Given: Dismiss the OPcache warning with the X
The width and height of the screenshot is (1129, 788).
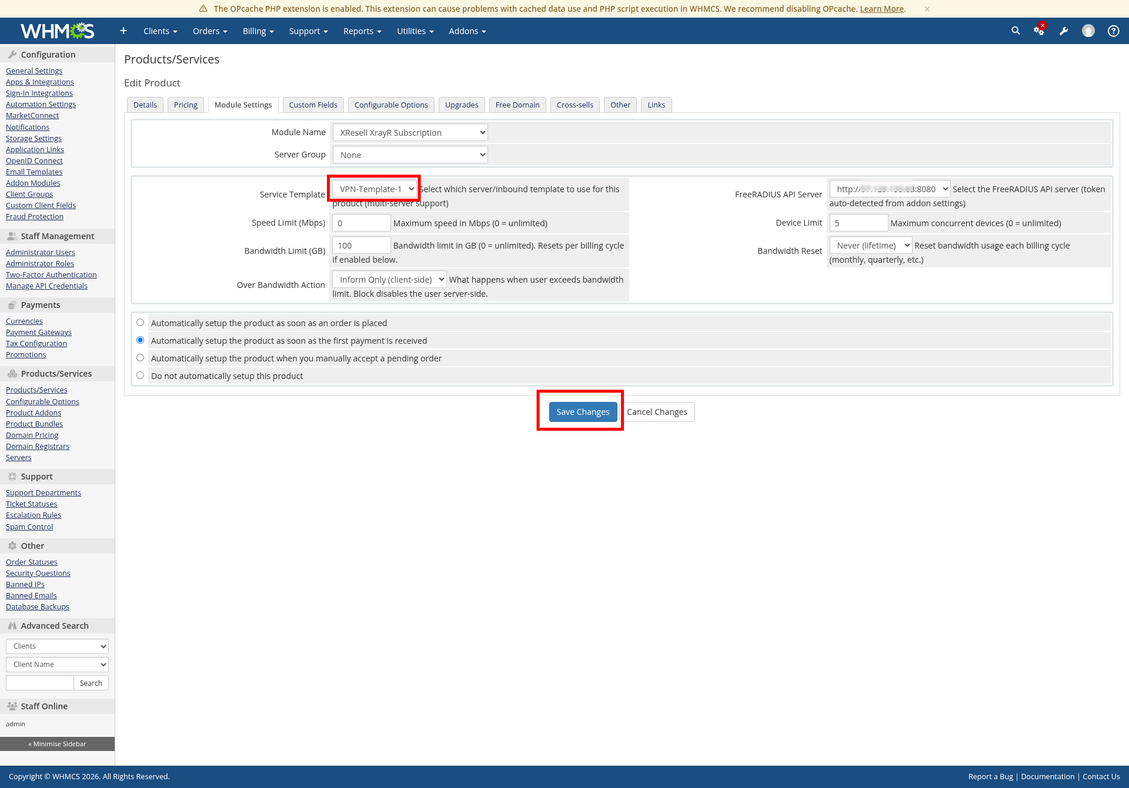Looking at the screenshot, I should 927,9.
